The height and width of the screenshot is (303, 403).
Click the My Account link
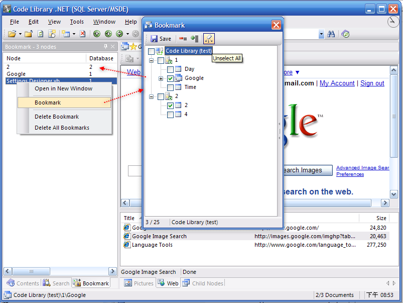pos(337,83)
